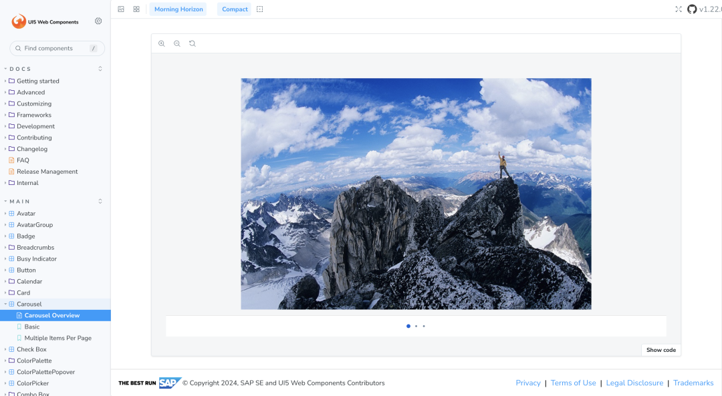This screenshot has height=396, width=722.
Task: Open the GitHub repository icon
Action: coord(692,9)
